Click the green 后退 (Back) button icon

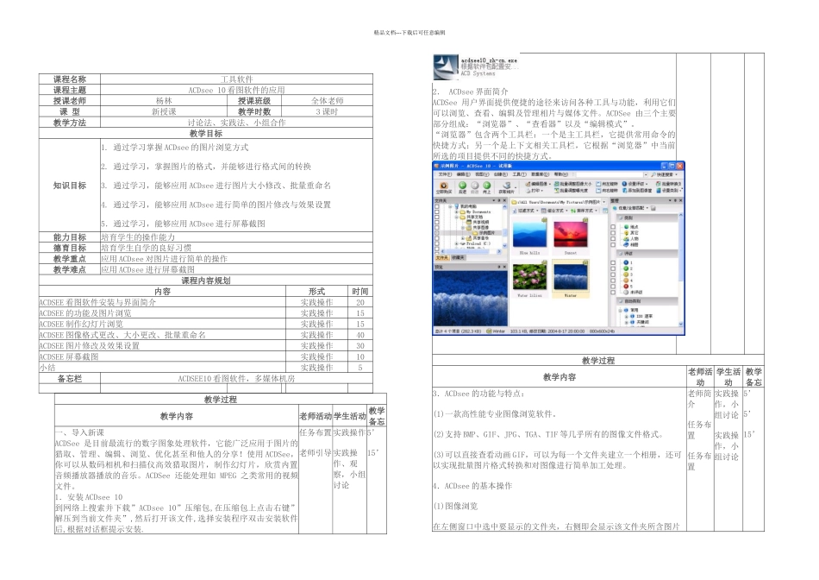point(462,186)
